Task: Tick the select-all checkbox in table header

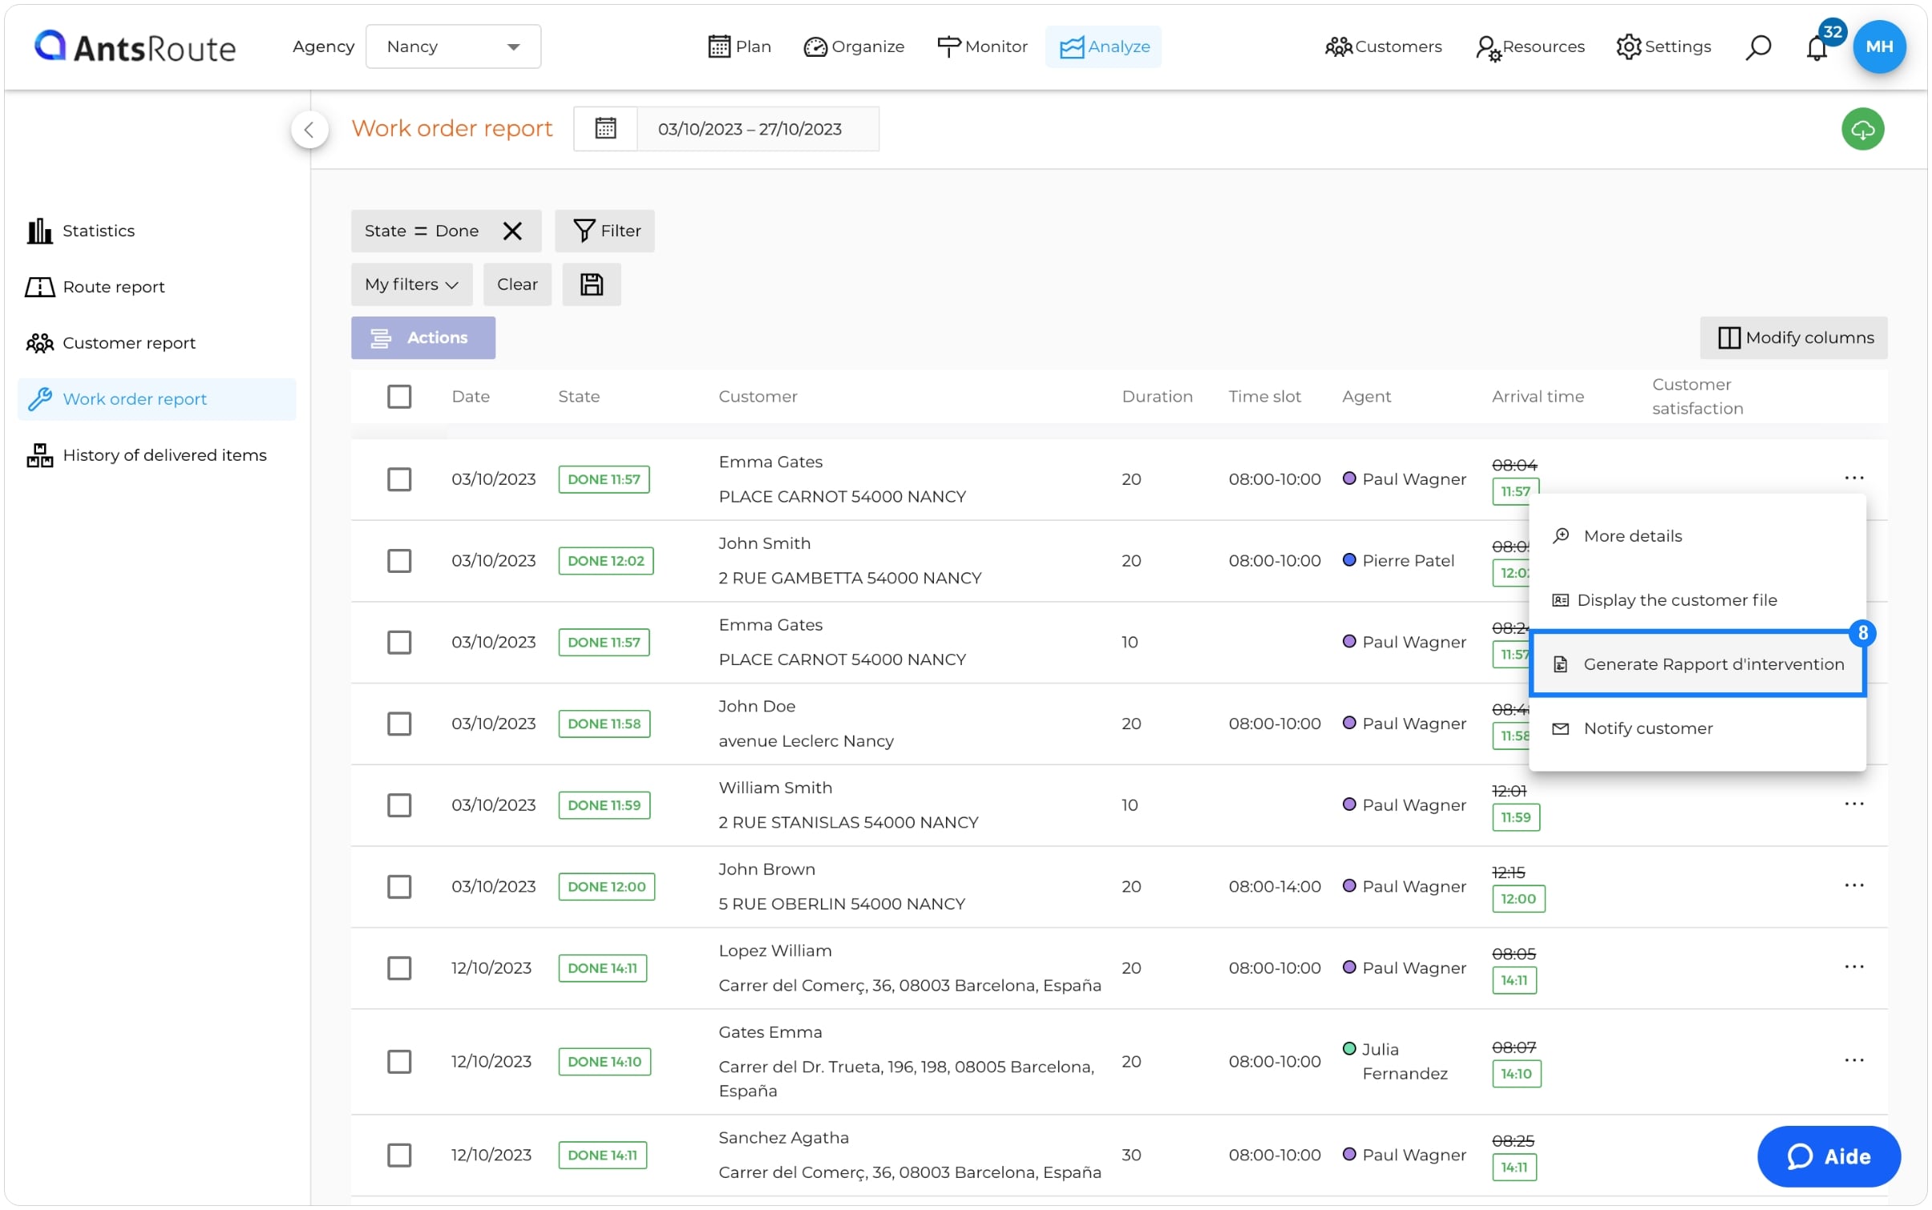Action: coord(399,397)
